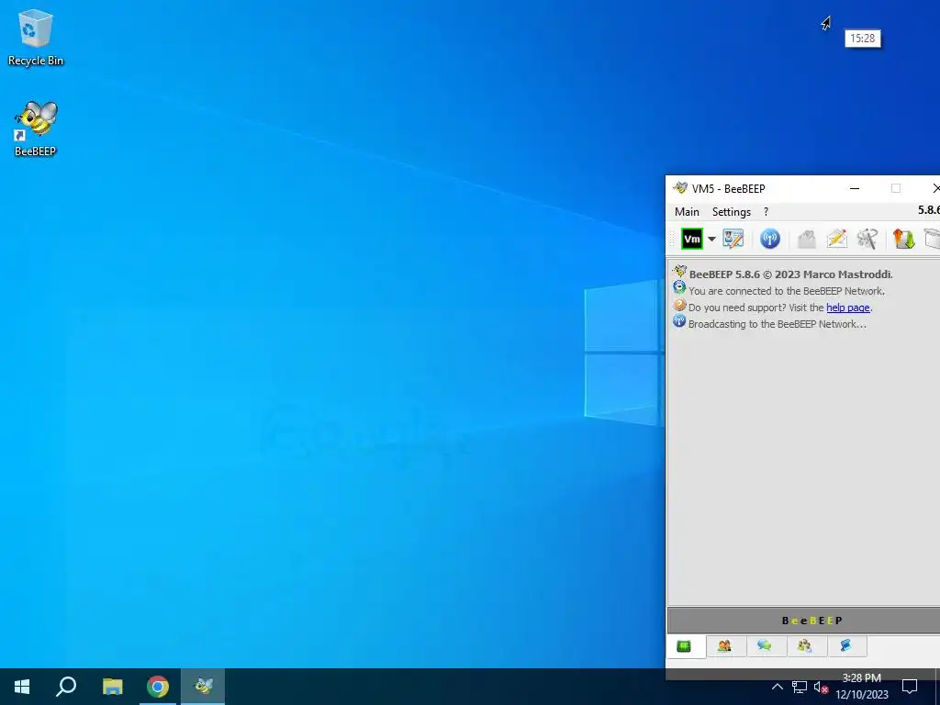Open the help page link
Viewport: 940px width, 705px height.
[847, 308]
